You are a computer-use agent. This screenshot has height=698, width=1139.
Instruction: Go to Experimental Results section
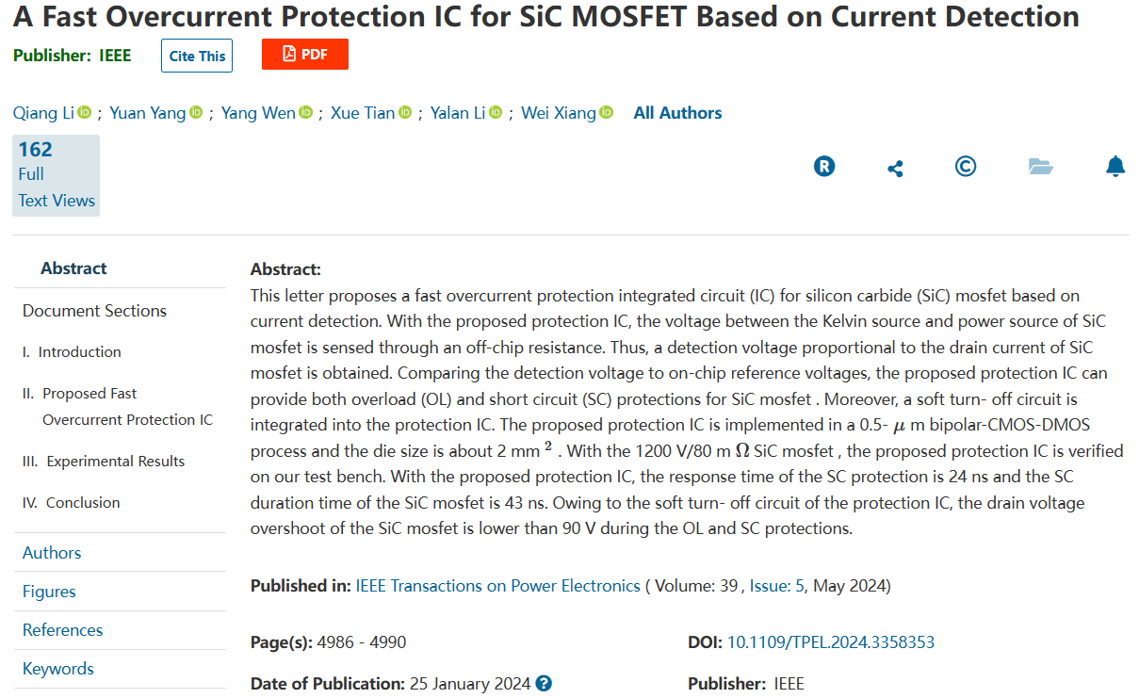click(115, 462)
